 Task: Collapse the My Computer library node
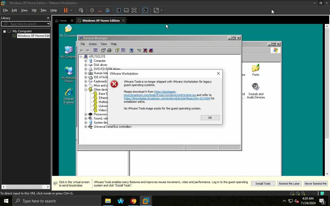click(4, 31)
